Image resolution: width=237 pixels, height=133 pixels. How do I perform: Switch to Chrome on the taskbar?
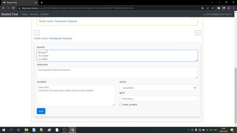point(73,130)
